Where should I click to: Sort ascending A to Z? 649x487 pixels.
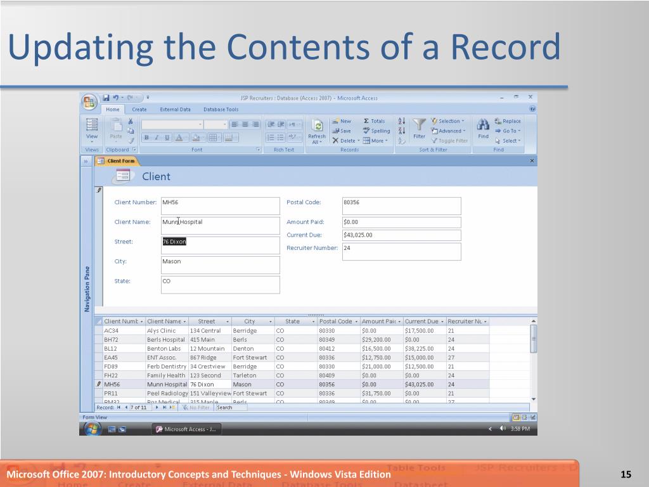401,121
